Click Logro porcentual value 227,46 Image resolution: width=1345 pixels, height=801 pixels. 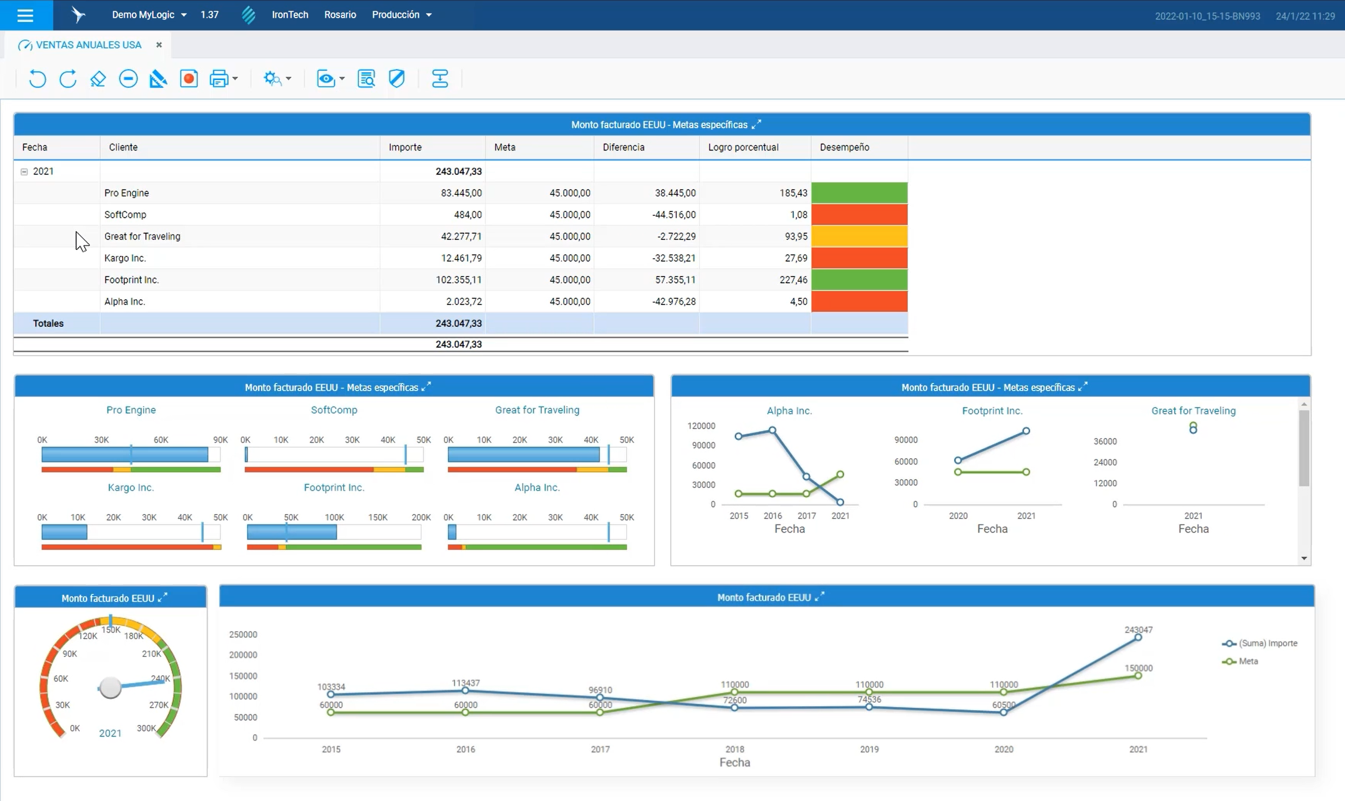click(x=794, y=279)
